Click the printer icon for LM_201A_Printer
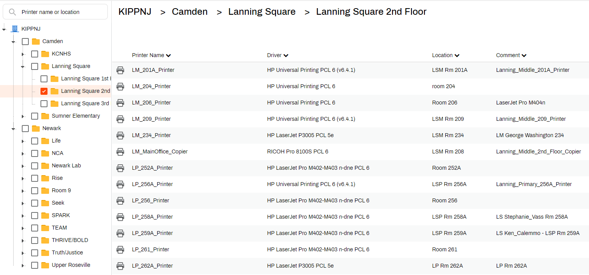Viewport: 589px width, 275px height. point(120,70)
